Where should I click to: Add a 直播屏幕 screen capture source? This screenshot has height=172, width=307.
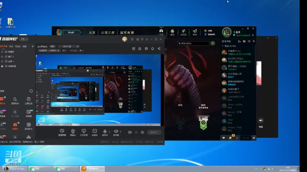(62, 132)
